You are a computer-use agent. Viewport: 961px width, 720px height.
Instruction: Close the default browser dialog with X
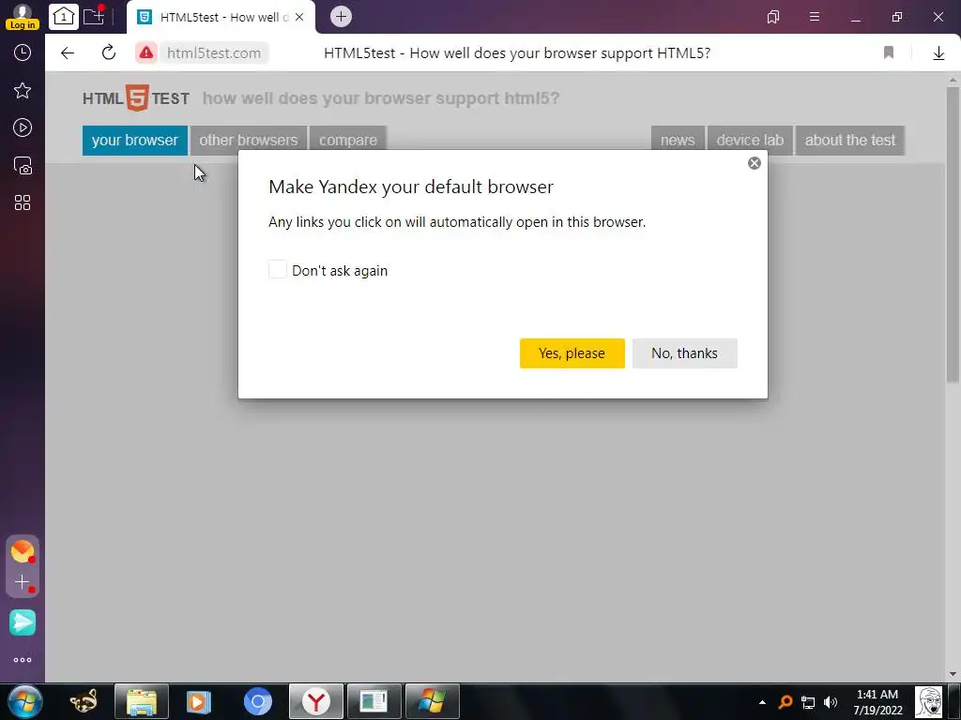coord(755,163)
